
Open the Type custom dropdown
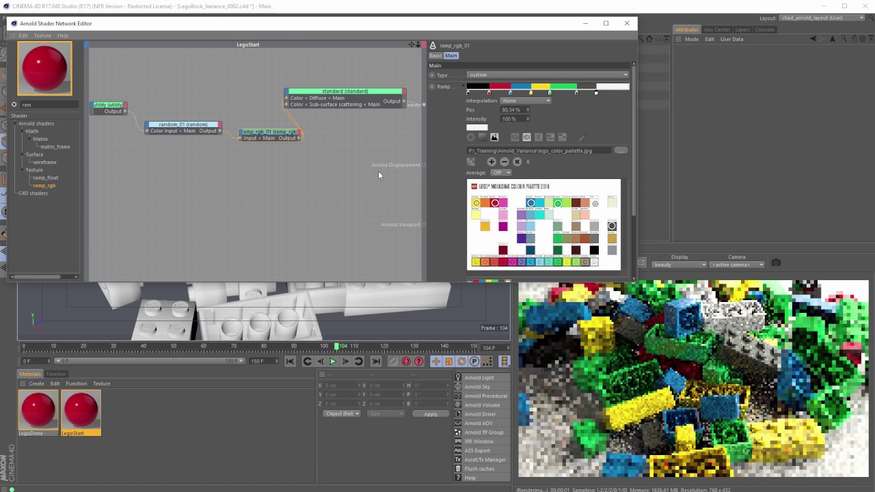coord(548,75)
